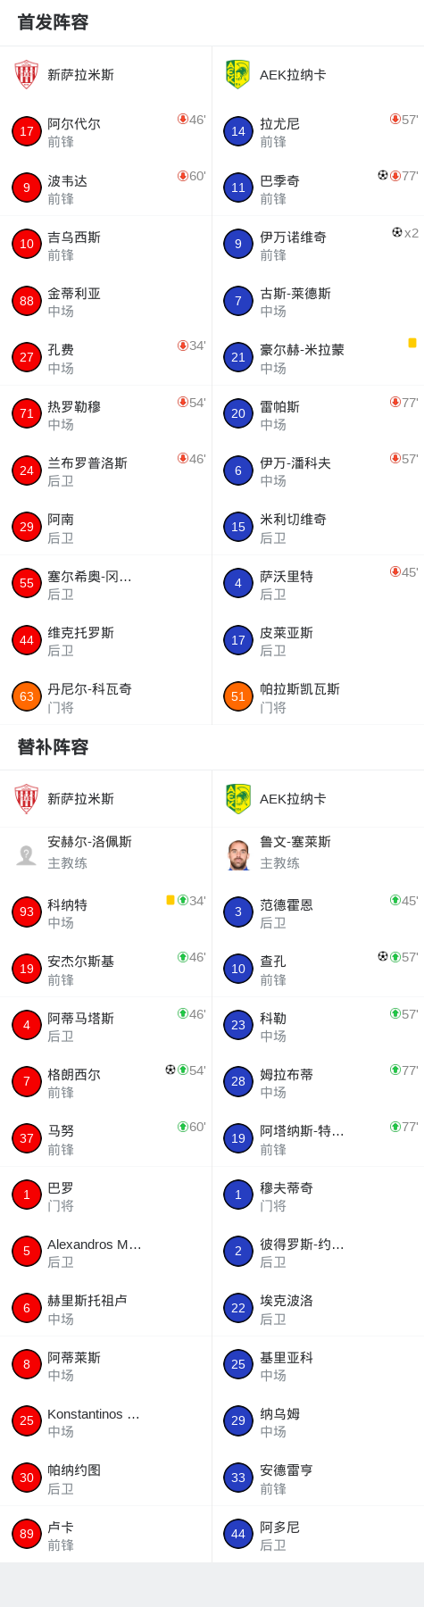Image resolution: width=424 pixels, height=1607 pixels.
Task: Select number 9 badge for 伊万诺维奇
Action: pos(238,244)
